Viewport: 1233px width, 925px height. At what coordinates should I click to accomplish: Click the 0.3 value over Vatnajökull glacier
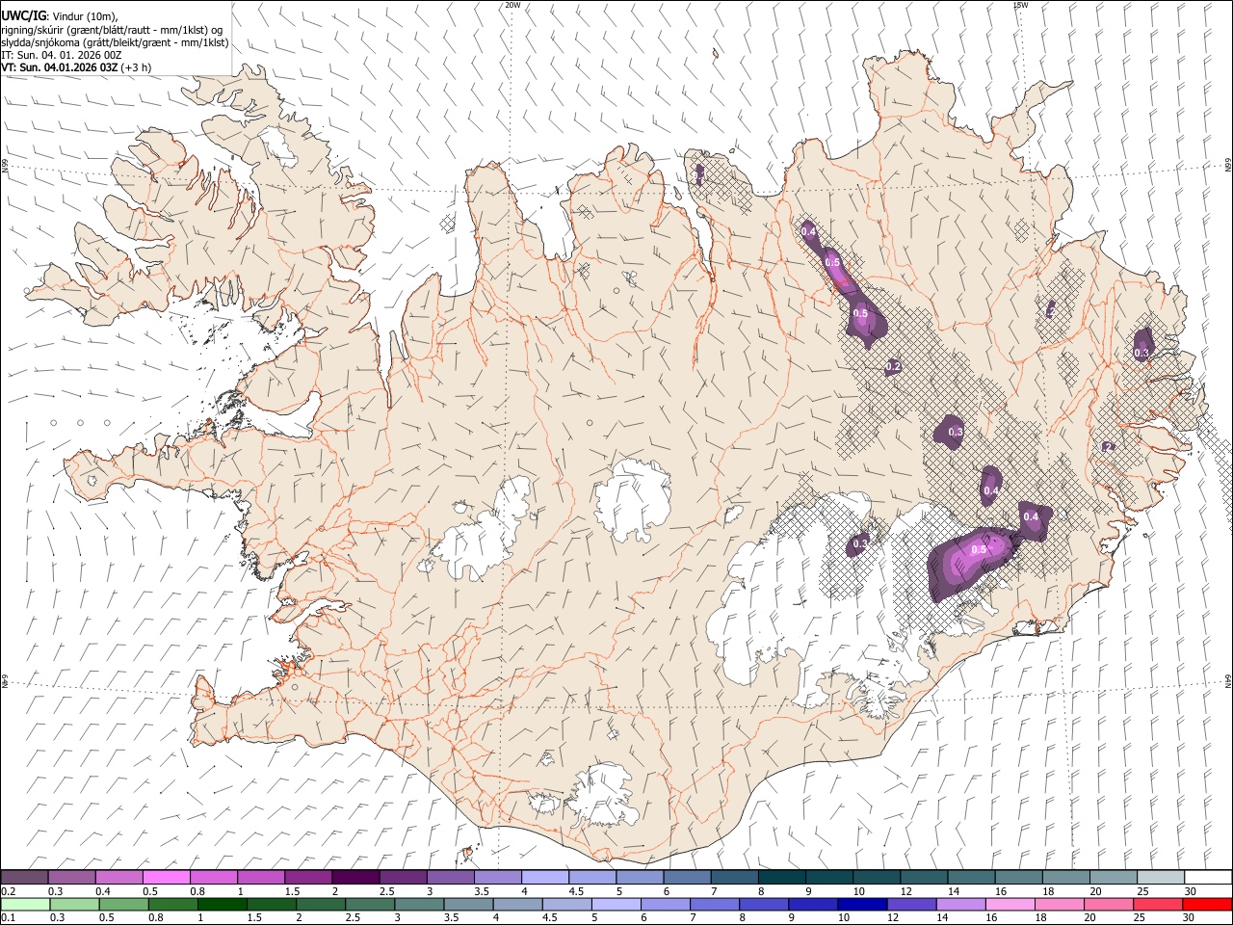tap(860, 544)
